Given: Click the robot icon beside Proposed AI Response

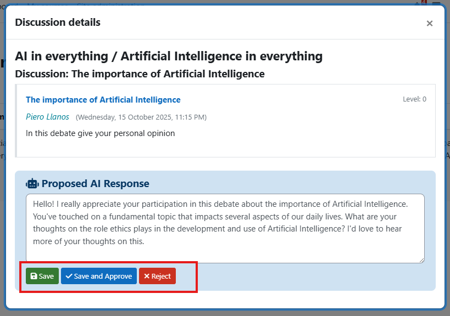Looking at the screenshot, I should click(x=32, y=184).
